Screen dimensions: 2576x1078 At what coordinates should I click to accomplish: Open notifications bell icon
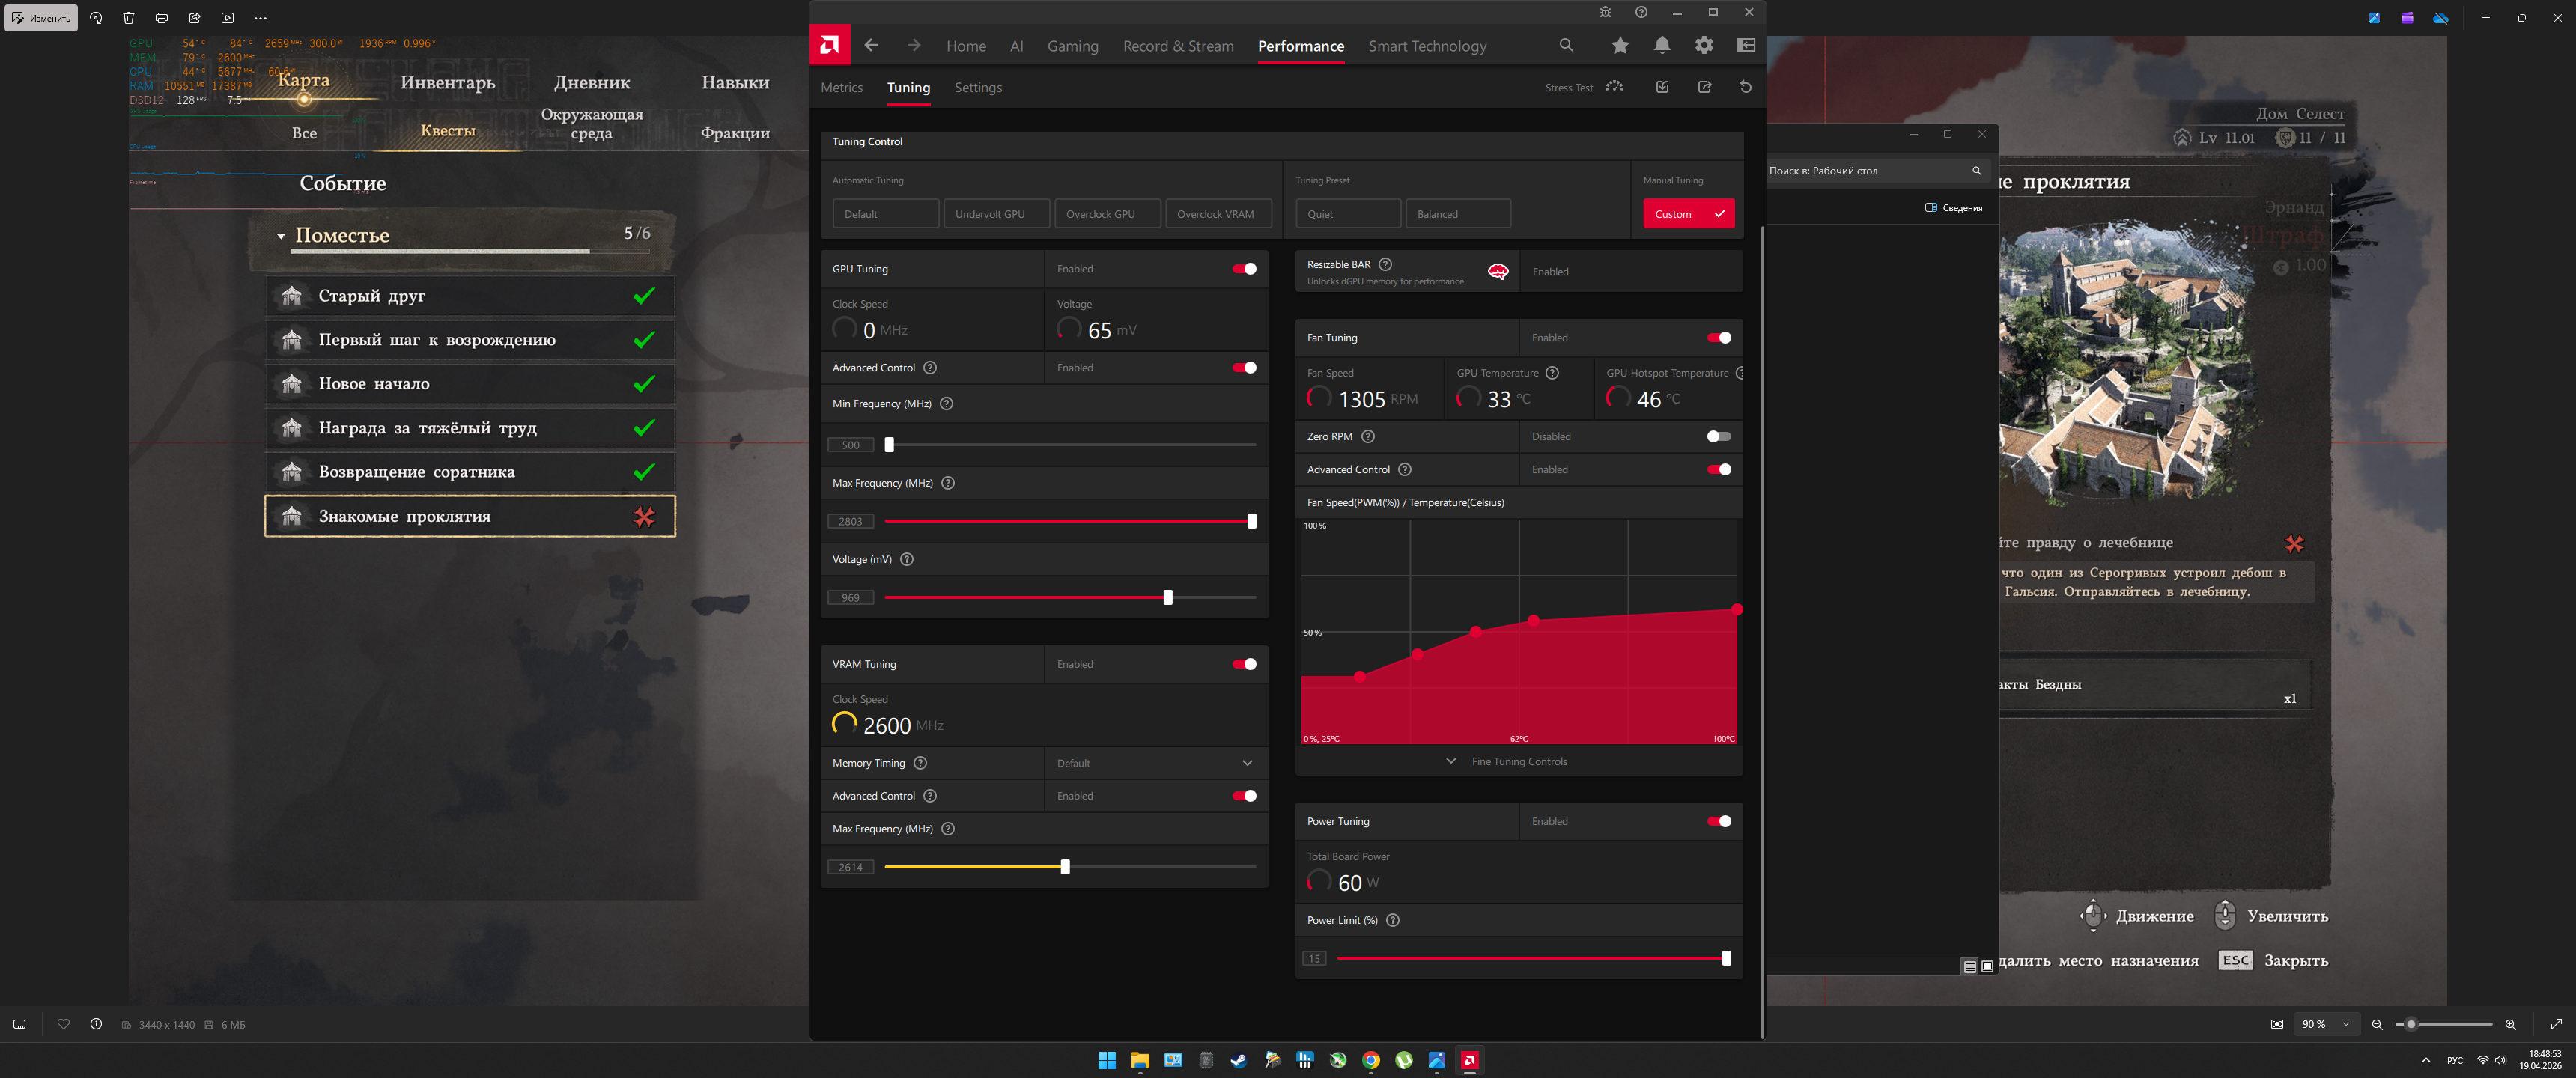tap(1662, 45)
